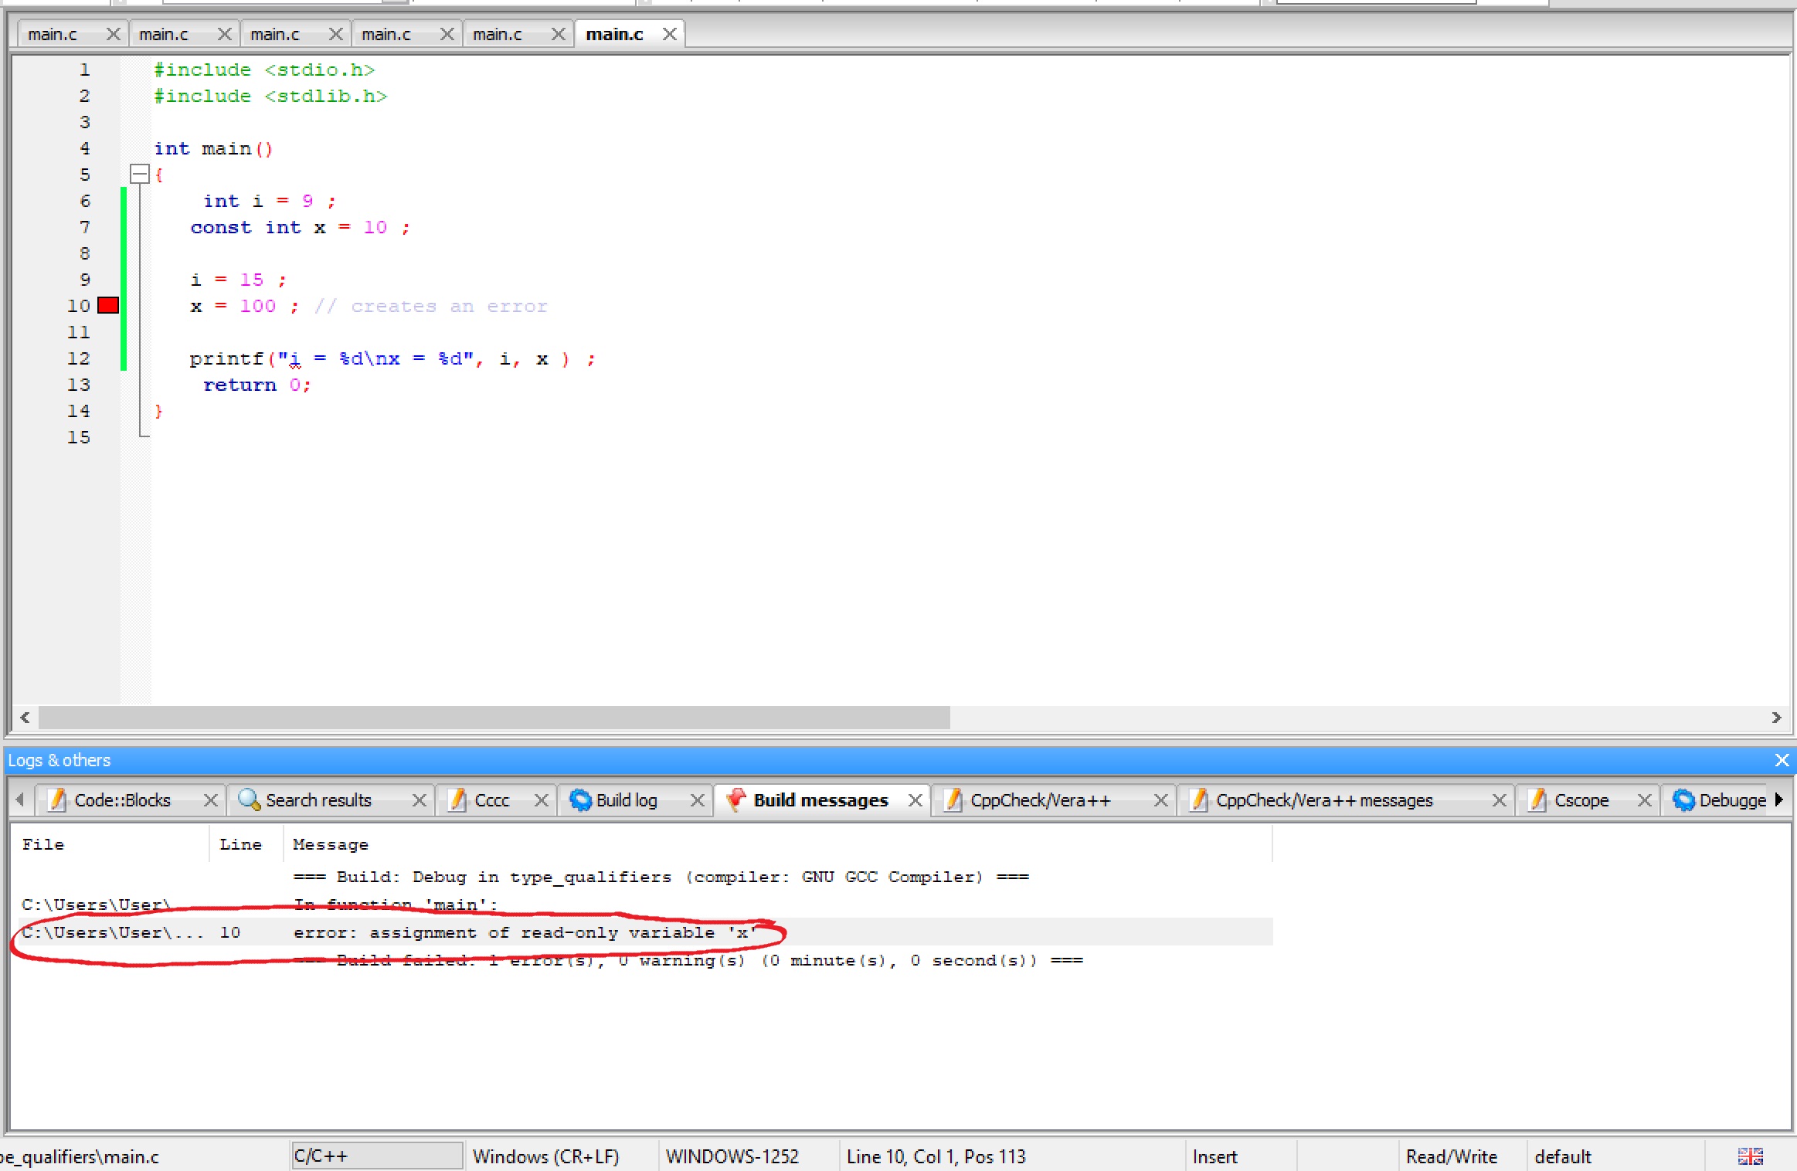Toggle the breakpoint on line 10
Image resolution: width=1797 pixels, height=1171 pixels.
pos(107,305)
